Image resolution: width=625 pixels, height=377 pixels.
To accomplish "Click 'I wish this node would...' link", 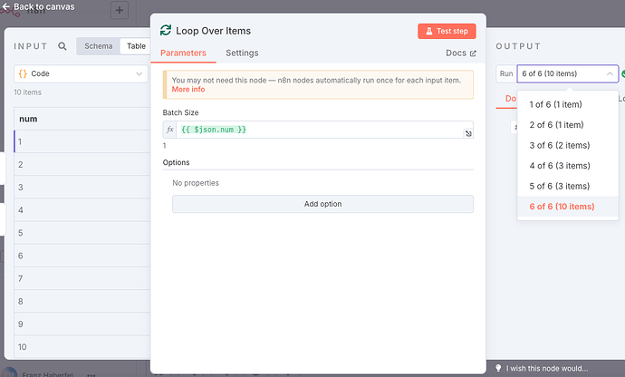I will (547, 368).
